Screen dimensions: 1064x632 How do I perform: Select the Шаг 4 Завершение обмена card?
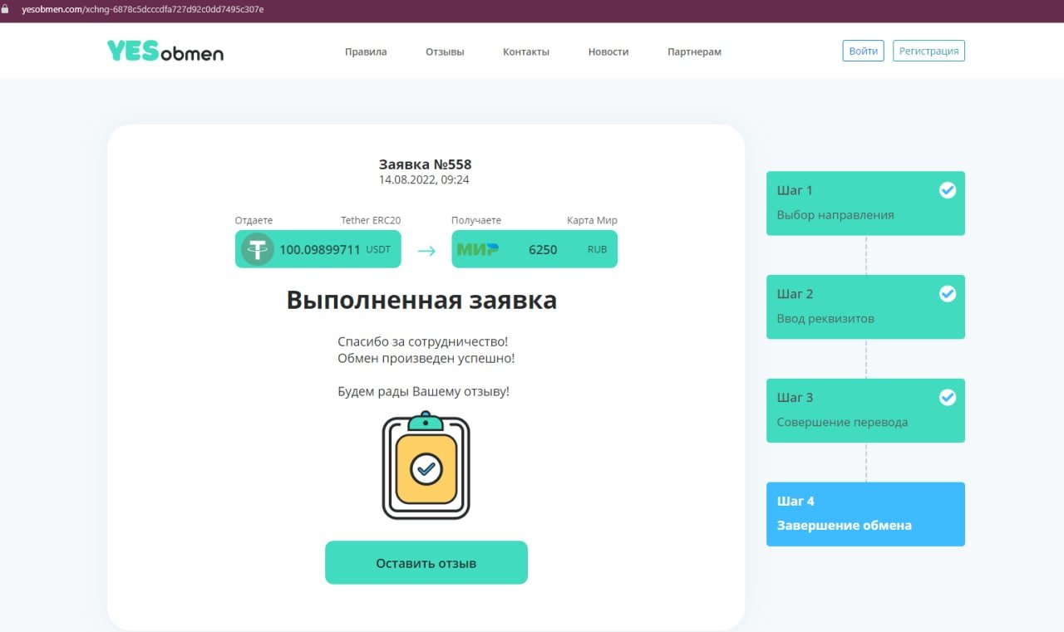click(x=865, y=514)
